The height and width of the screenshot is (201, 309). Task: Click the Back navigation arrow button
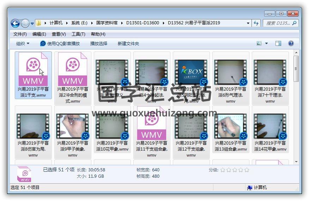(x=15, y=23)
